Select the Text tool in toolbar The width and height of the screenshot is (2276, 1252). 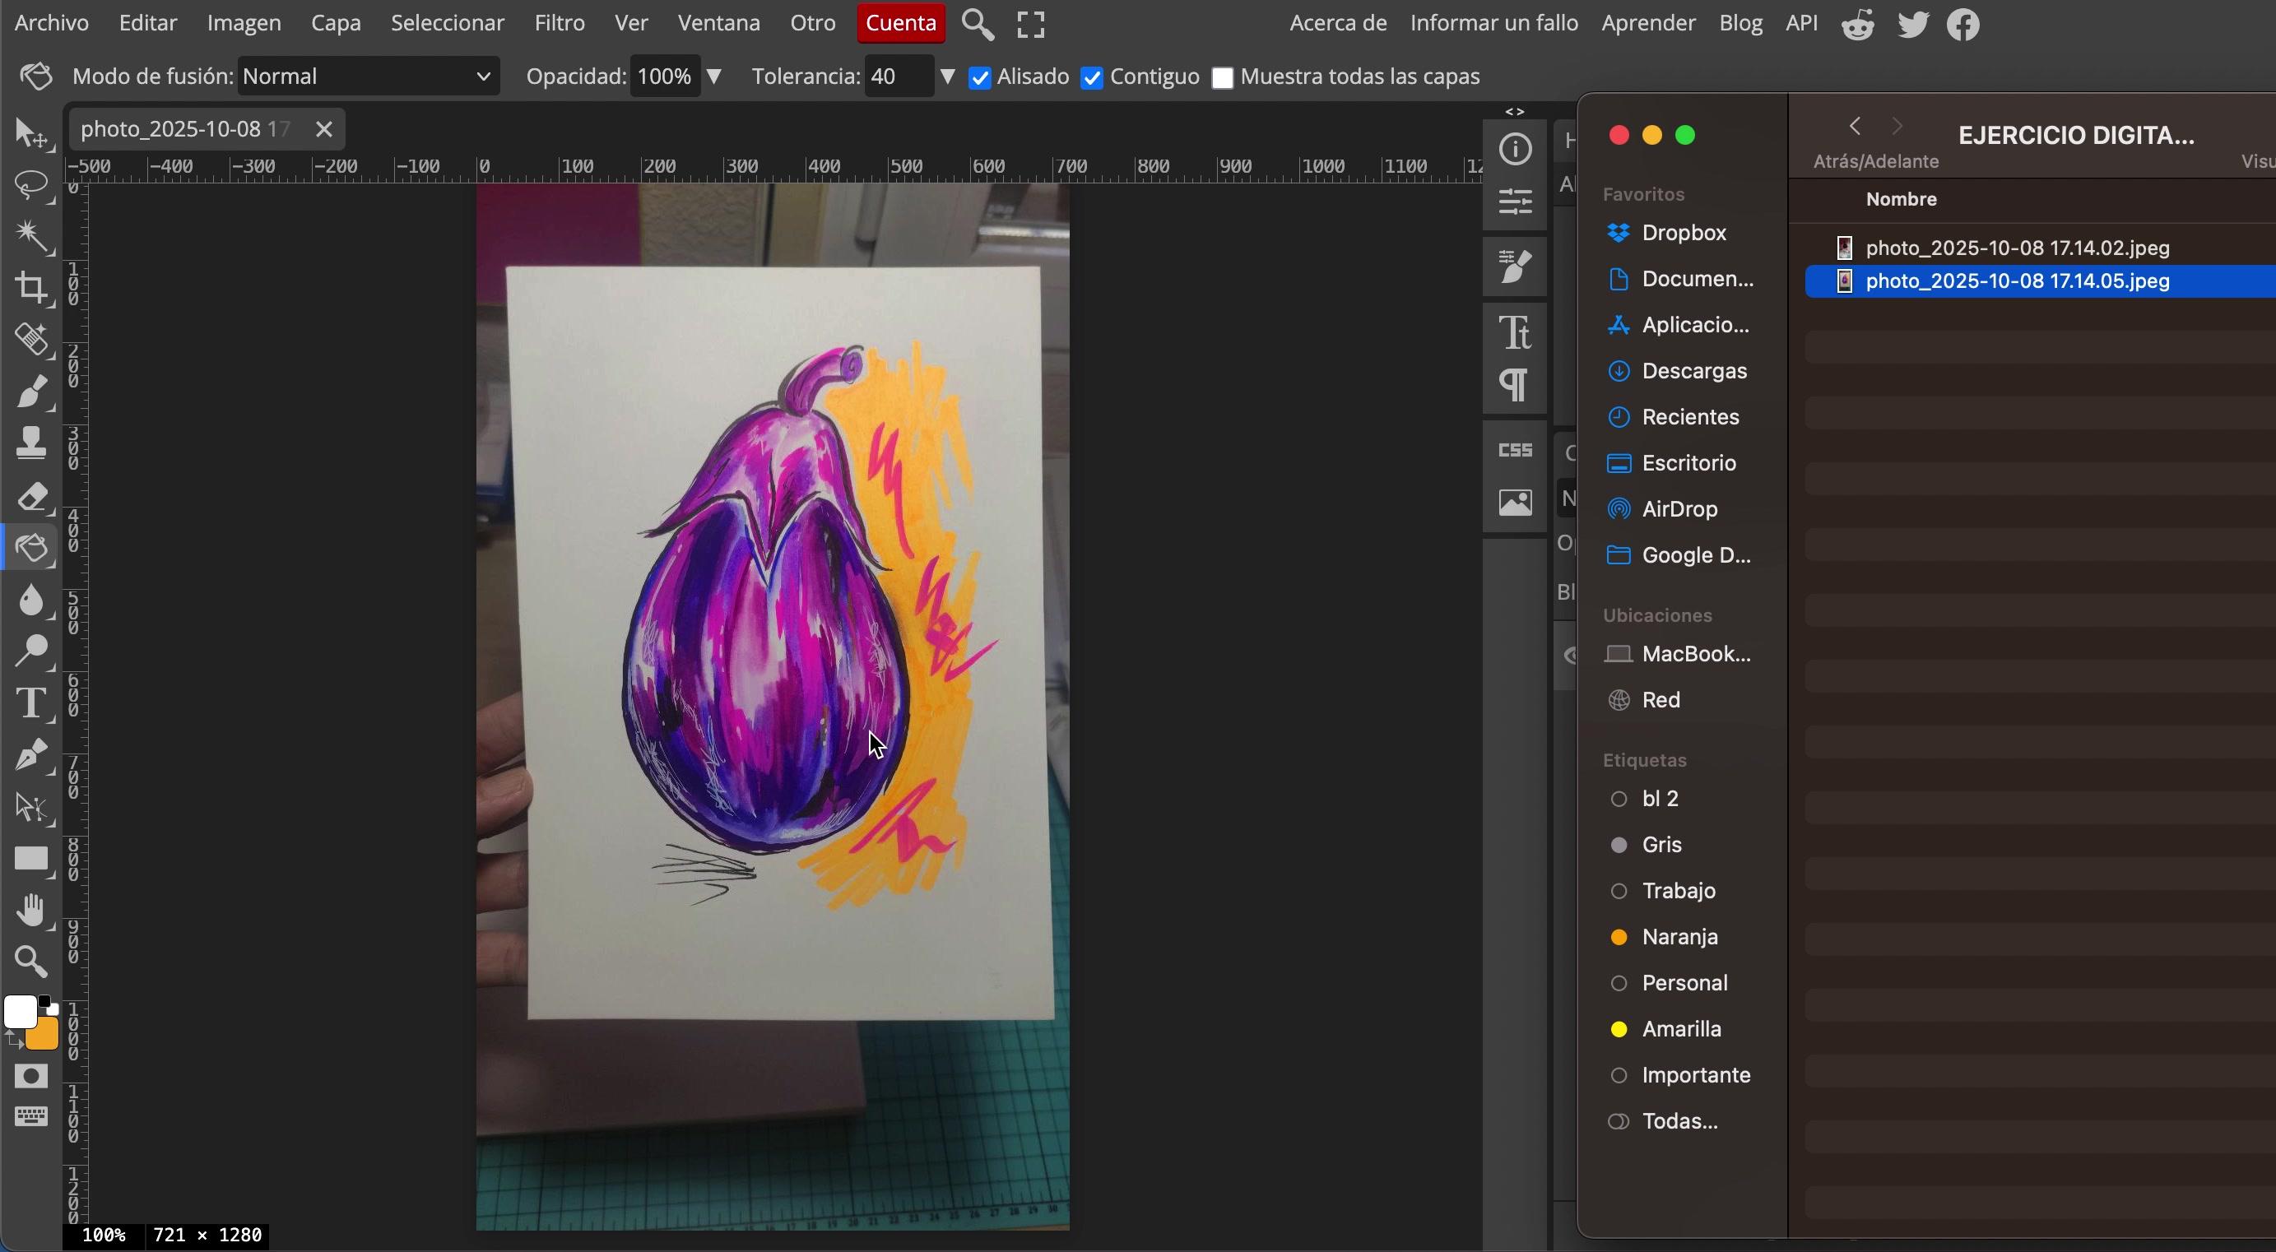(x=32, y=703)
